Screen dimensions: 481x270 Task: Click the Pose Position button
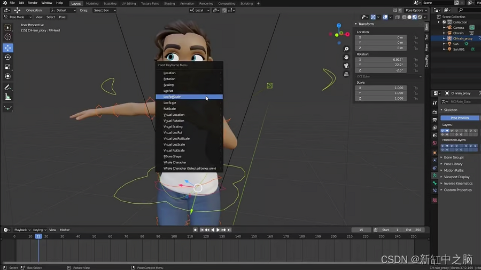(x=460, y=118)
